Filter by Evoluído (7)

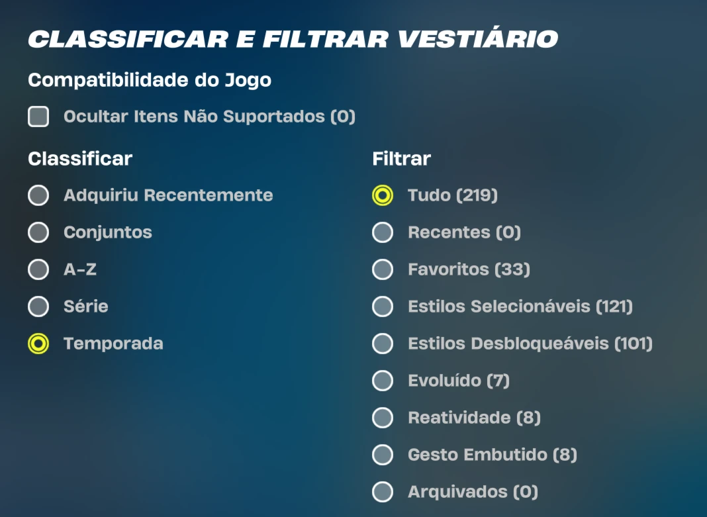click(383, 381)
